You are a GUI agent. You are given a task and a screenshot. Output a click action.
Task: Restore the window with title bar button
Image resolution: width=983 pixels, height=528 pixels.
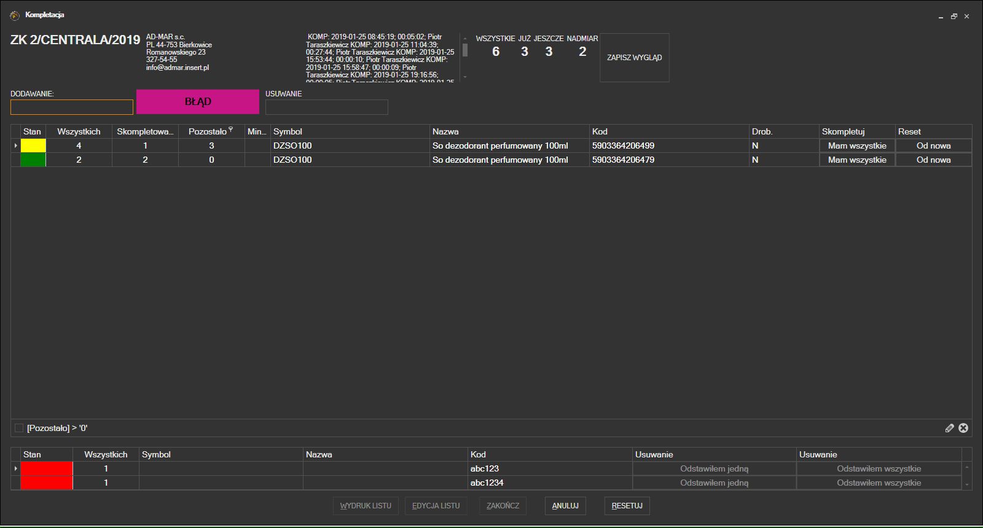click(954, 17)
